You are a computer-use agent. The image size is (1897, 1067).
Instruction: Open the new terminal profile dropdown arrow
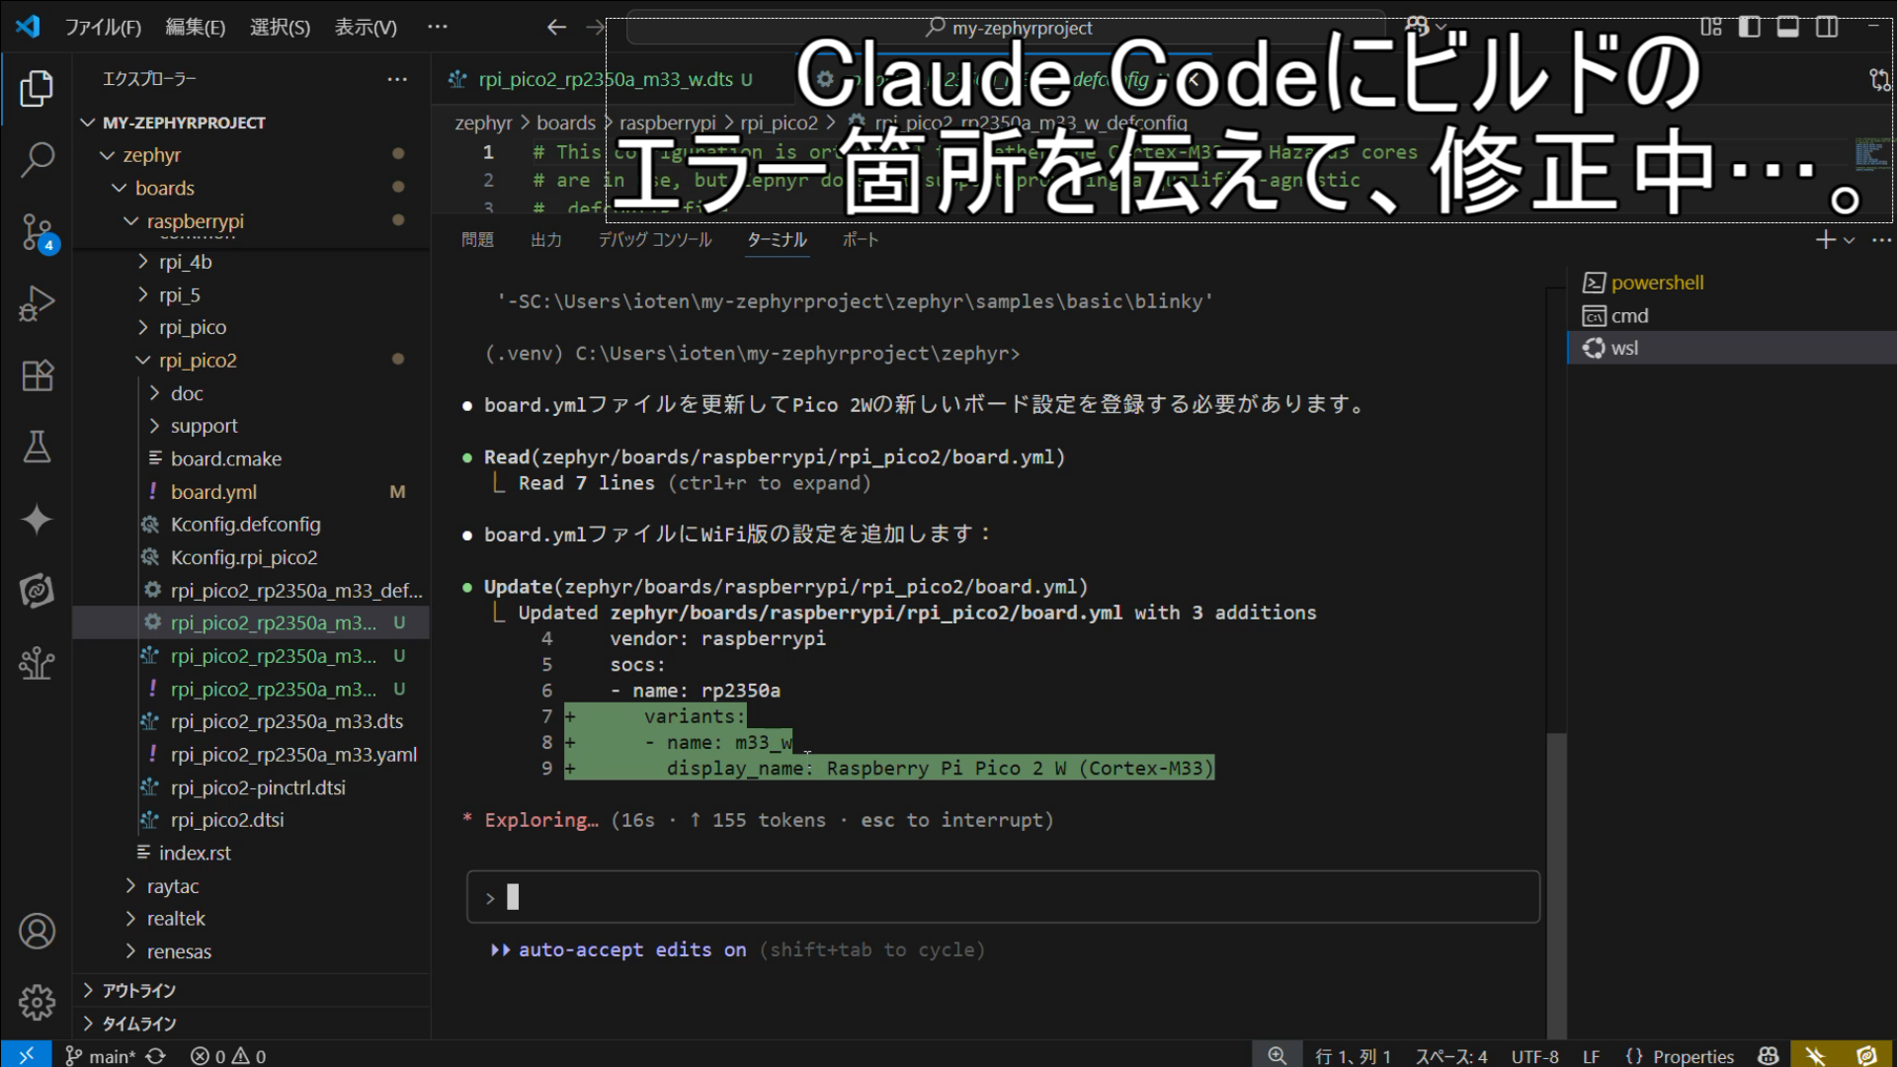[1850, 240]
